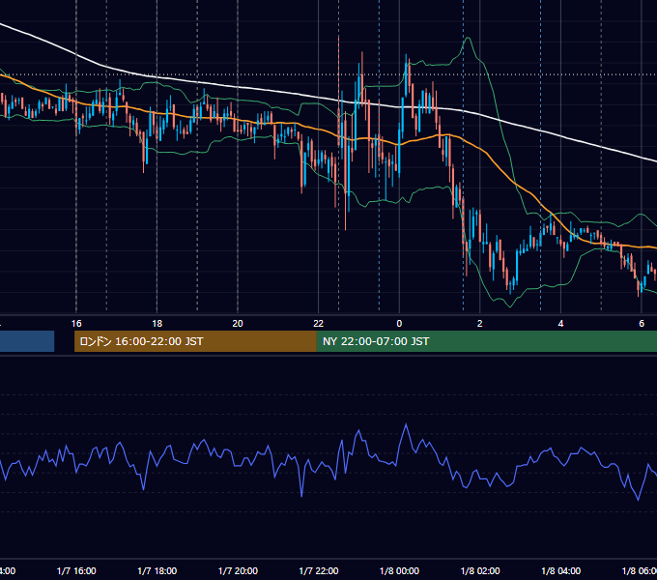This screenshot has width=657, height=580.
Task: Click the '1/8 02:00' date label
Action: pos(480,571)
